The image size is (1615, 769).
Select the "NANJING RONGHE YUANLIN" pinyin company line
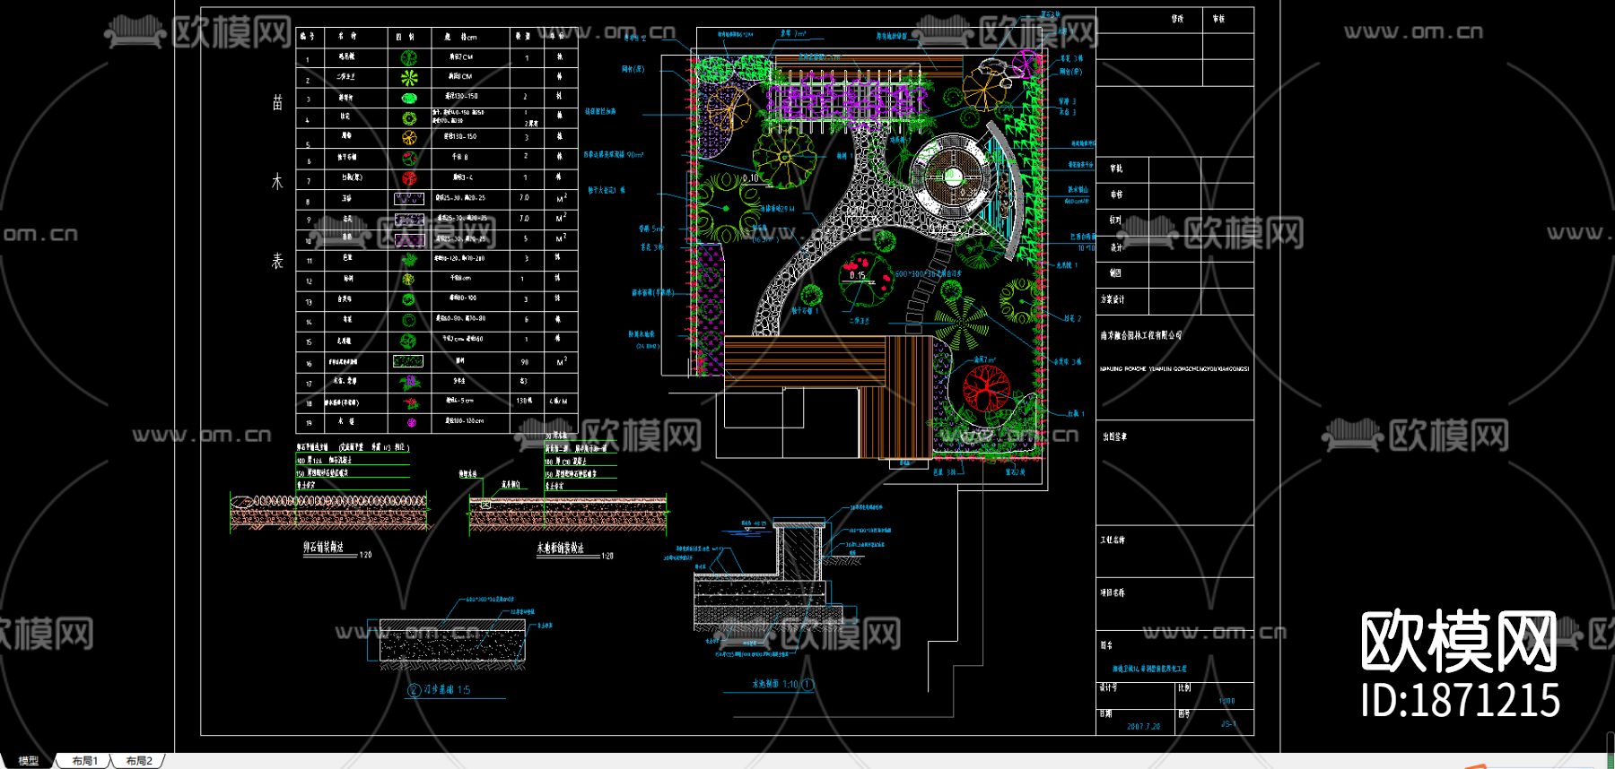(x=1174, y=368)
